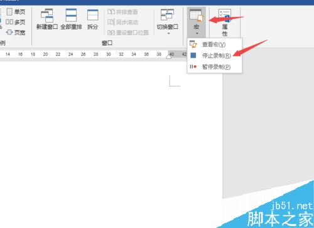The width and height of the screenshot is (314, 228).
Task: Click the 重设窗口位置 reset window position
Action: point(128,33)
